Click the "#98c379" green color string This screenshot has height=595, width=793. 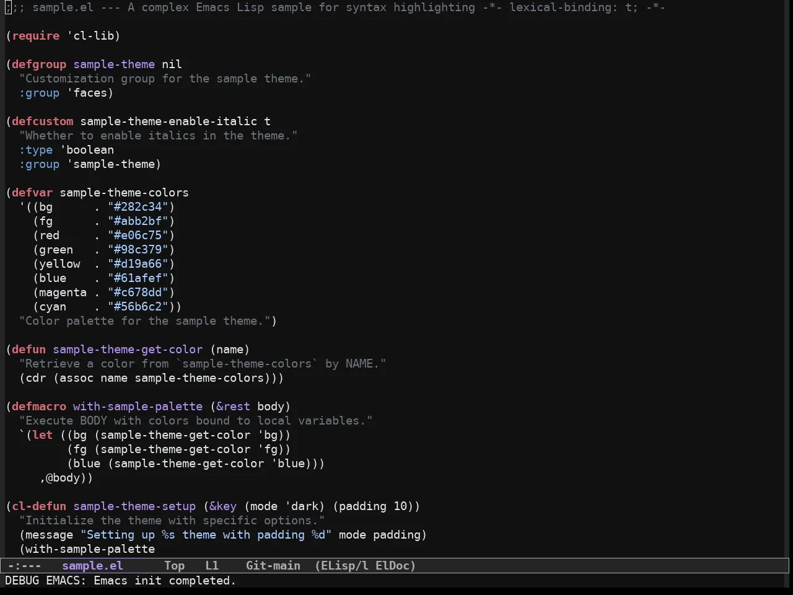coord(138,250)
